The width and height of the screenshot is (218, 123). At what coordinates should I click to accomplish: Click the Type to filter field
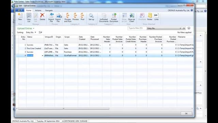(x=137, y=28)
